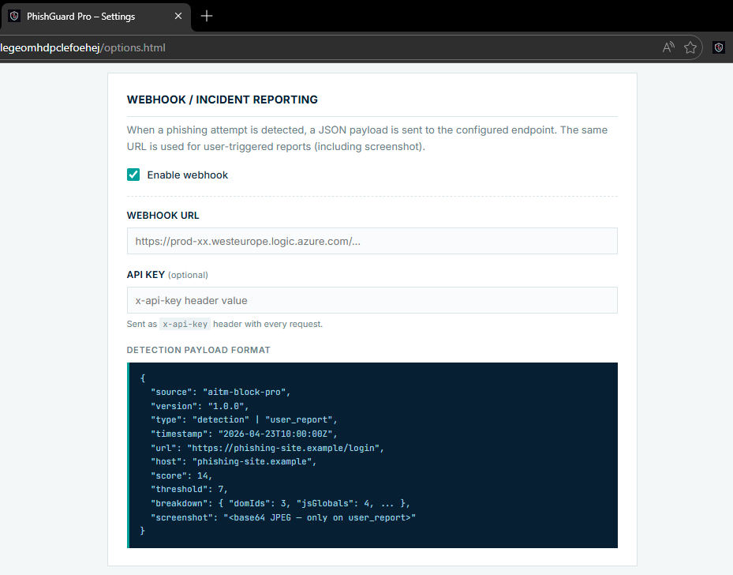The width and height of the screenshot is (733, 575).
Task: Click the "score": 14 line
Action: tap(181, 475)
